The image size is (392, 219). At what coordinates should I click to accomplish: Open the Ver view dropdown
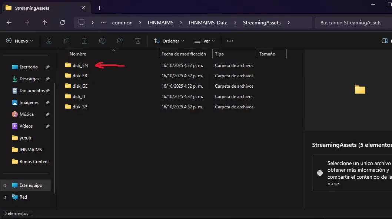[x=205, y=41]
